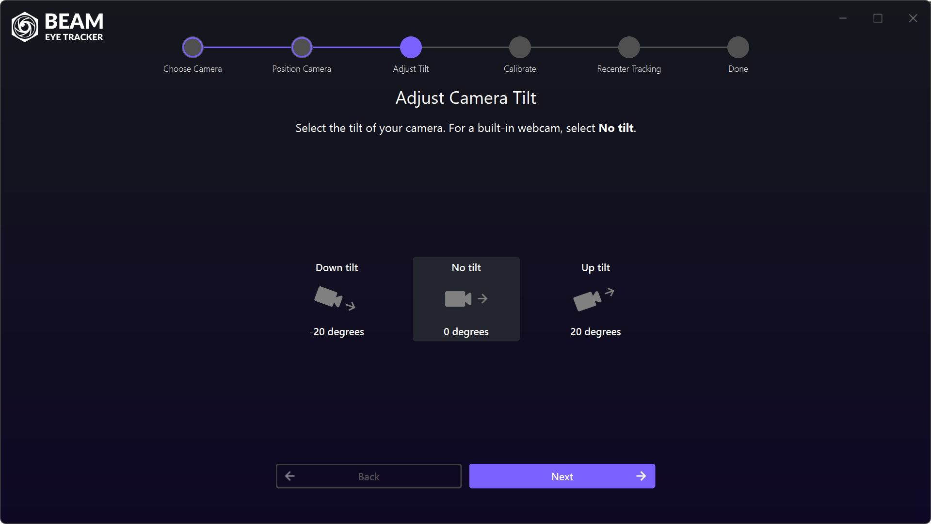Click the Up tilt label
Image resolution: width=931 pixels, height=524 pixels.
pos(595,268)
